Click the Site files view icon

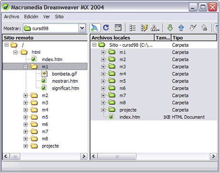tap(132, 28)
